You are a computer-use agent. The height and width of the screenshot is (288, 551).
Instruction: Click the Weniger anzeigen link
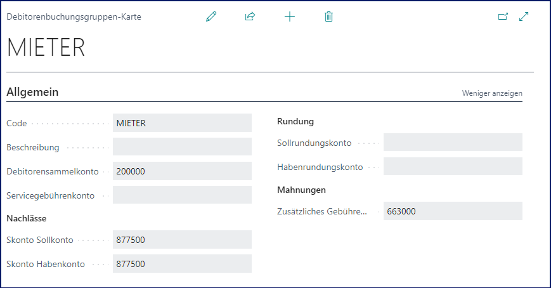492,93
